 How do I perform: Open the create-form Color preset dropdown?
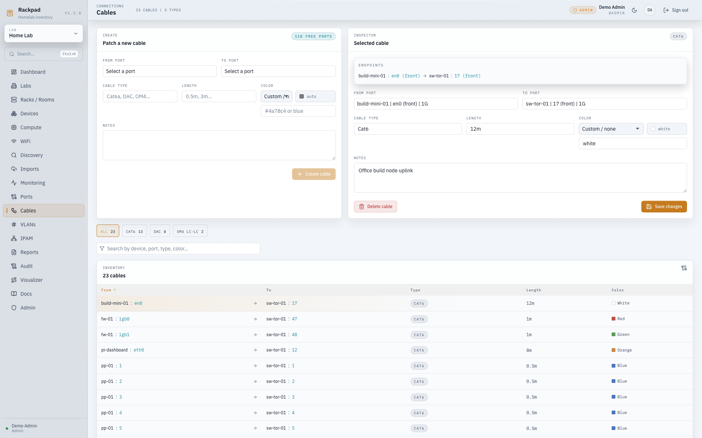click(x=276, y=96)
